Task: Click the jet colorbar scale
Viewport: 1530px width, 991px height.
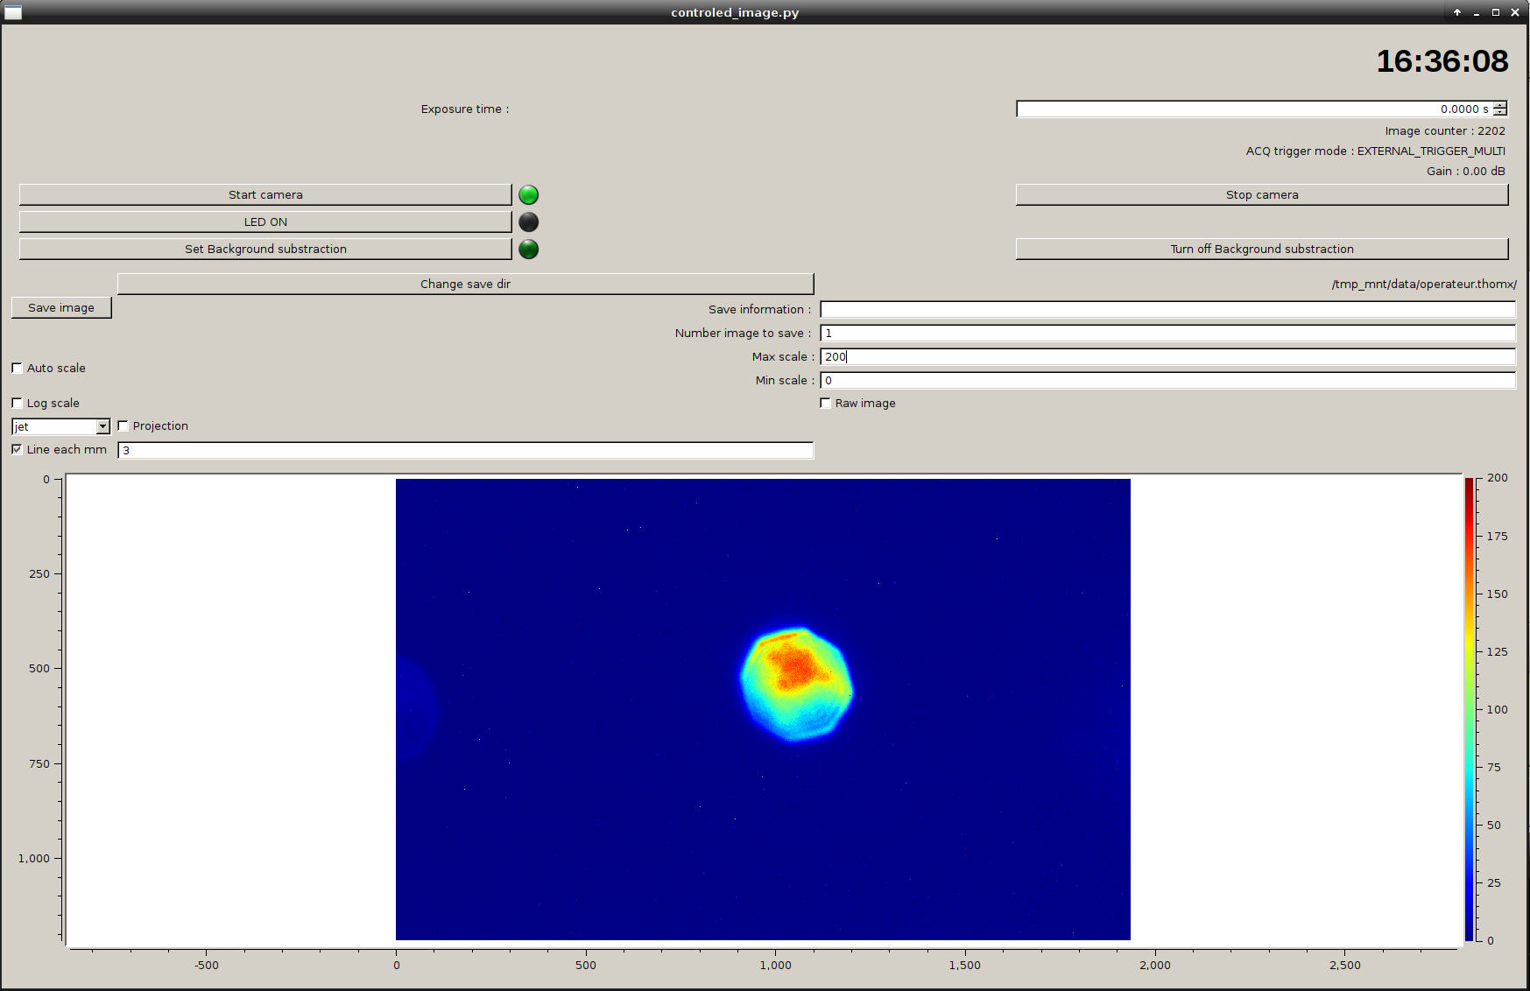Action: (x=1469, y=709)
